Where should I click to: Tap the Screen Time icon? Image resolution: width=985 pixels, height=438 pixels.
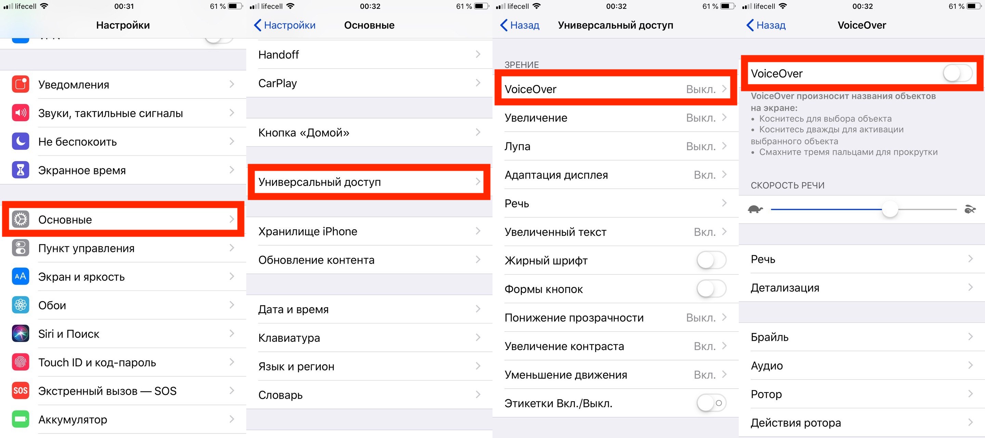tap(19, 169)
